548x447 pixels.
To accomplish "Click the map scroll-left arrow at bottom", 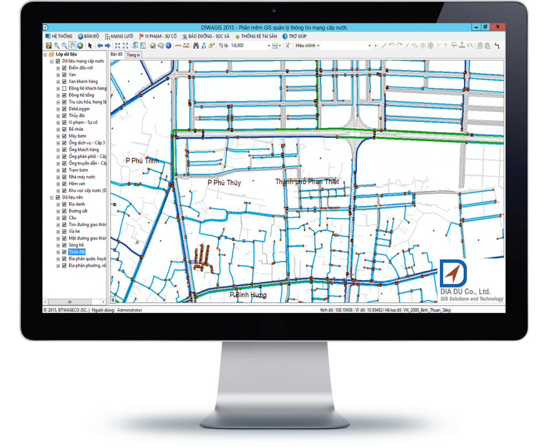I will pyautogui.click(x=112, y=300).
